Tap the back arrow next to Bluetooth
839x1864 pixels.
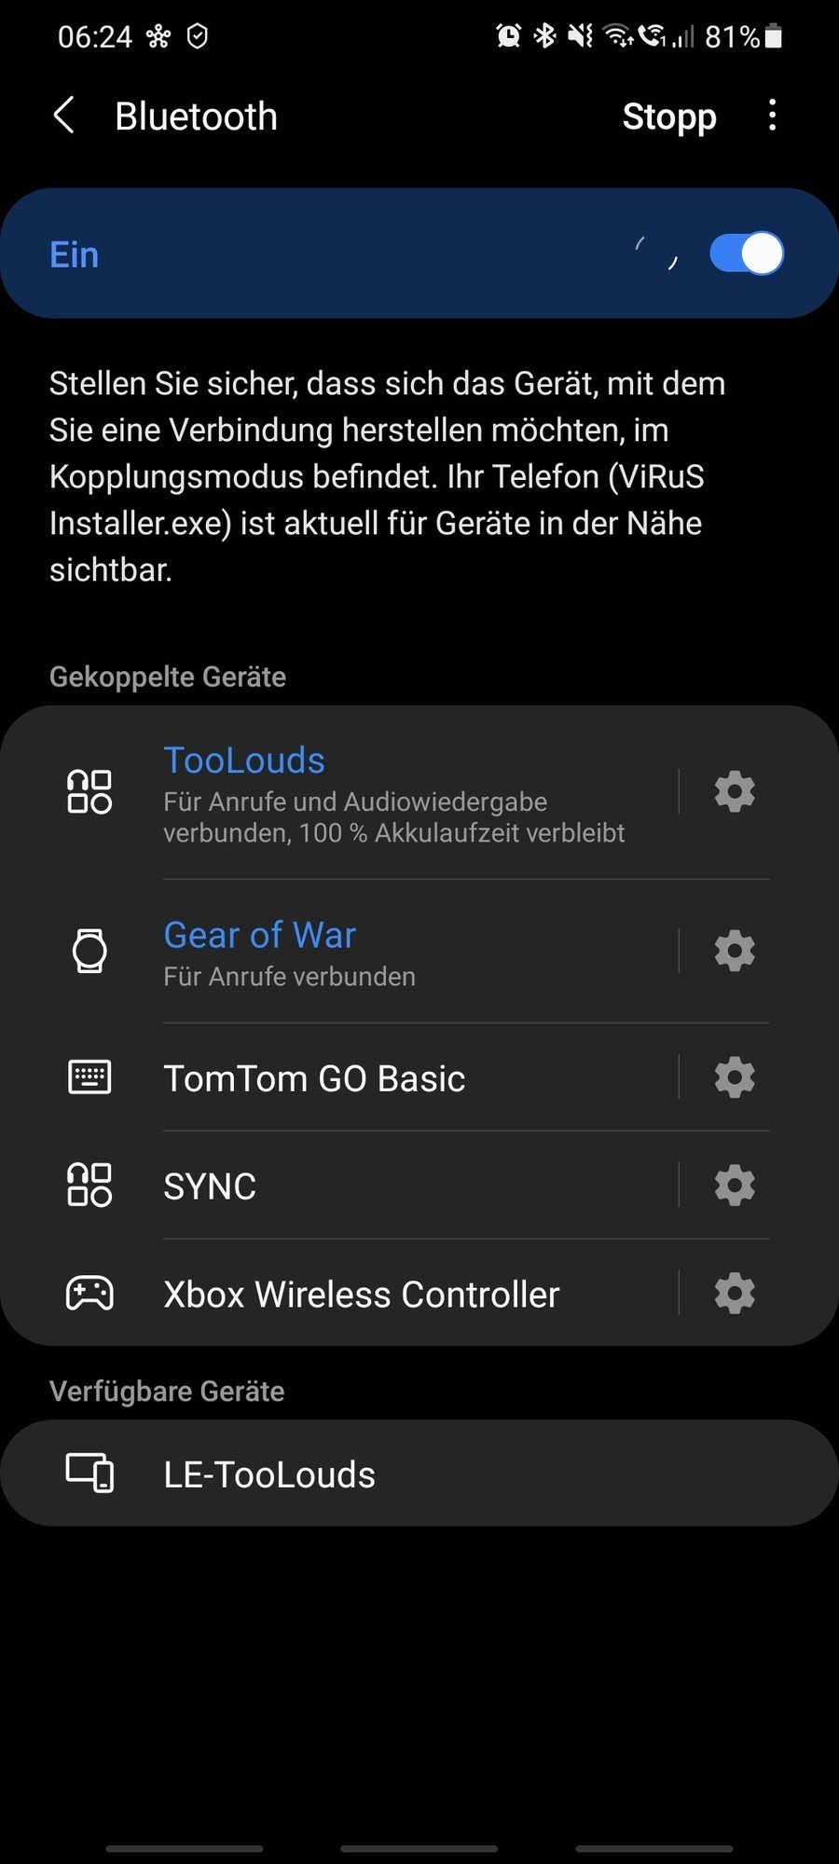[x=63, y=116]
